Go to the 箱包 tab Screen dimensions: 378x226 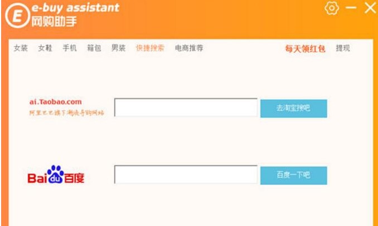pyautogui.click(x=94, y=48)
